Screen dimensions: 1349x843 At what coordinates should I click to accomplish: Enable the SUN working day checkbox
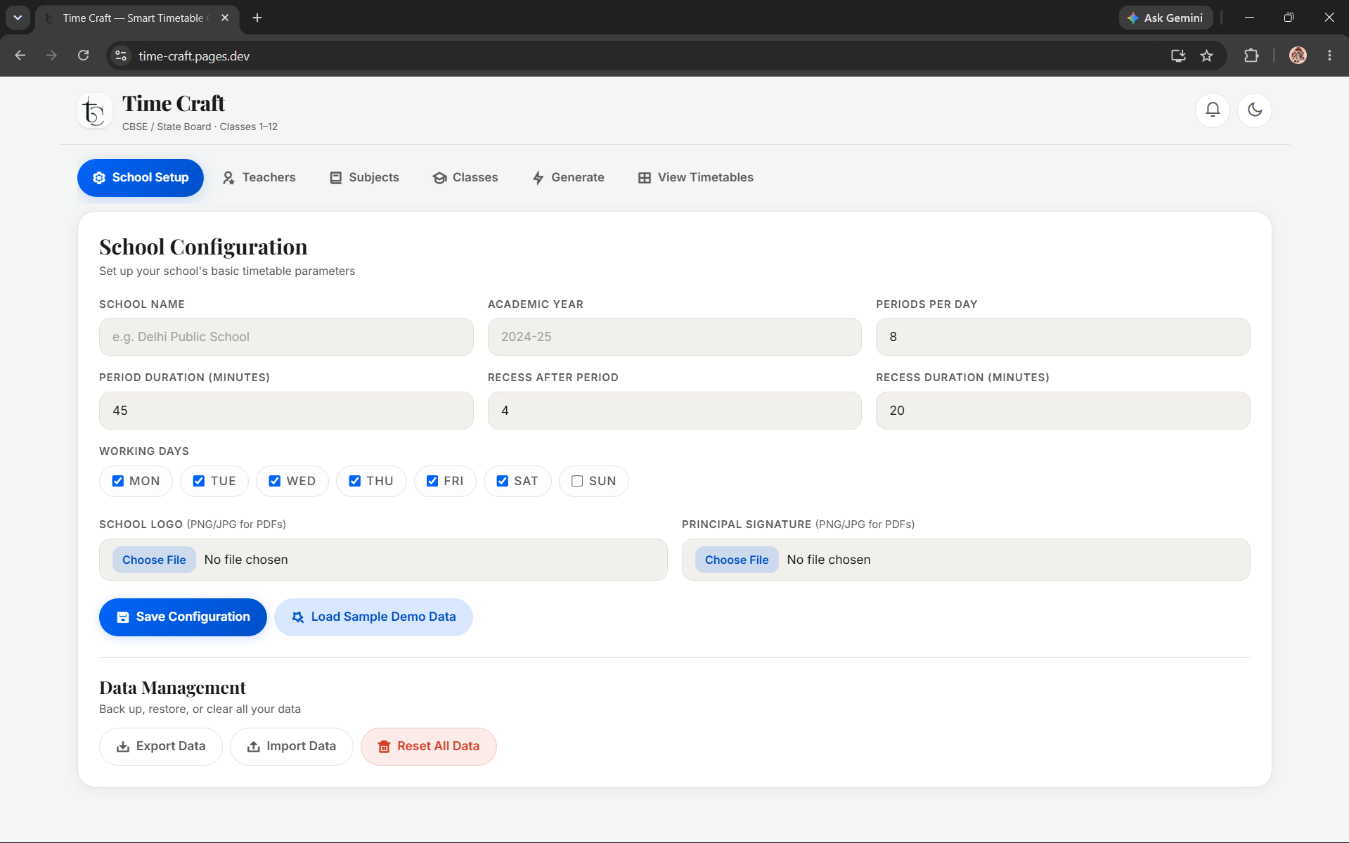pyautogui.click(x=577, y=481)
